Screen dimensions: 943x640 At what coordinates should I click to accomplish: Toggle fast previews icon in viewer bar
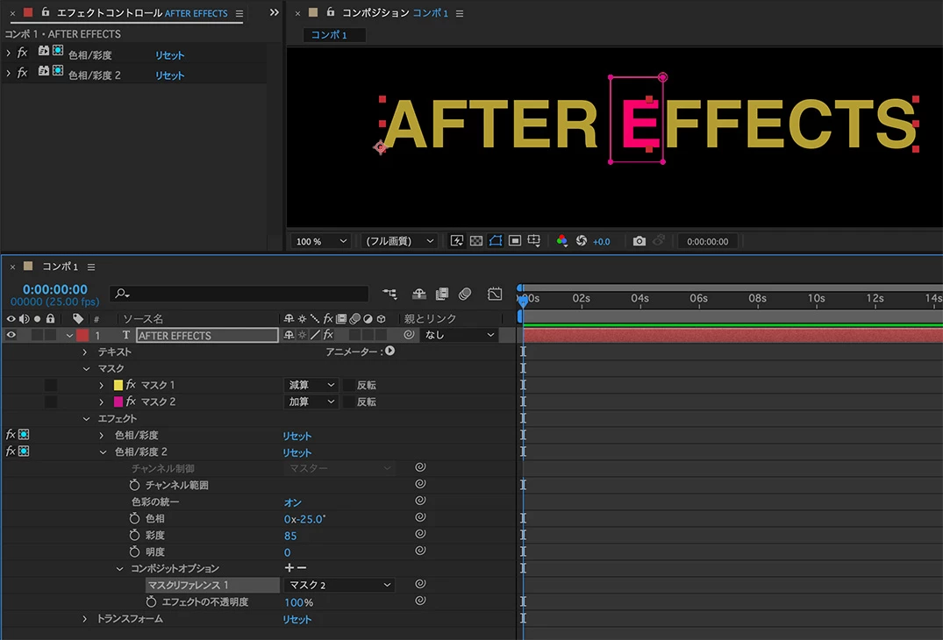456,241
